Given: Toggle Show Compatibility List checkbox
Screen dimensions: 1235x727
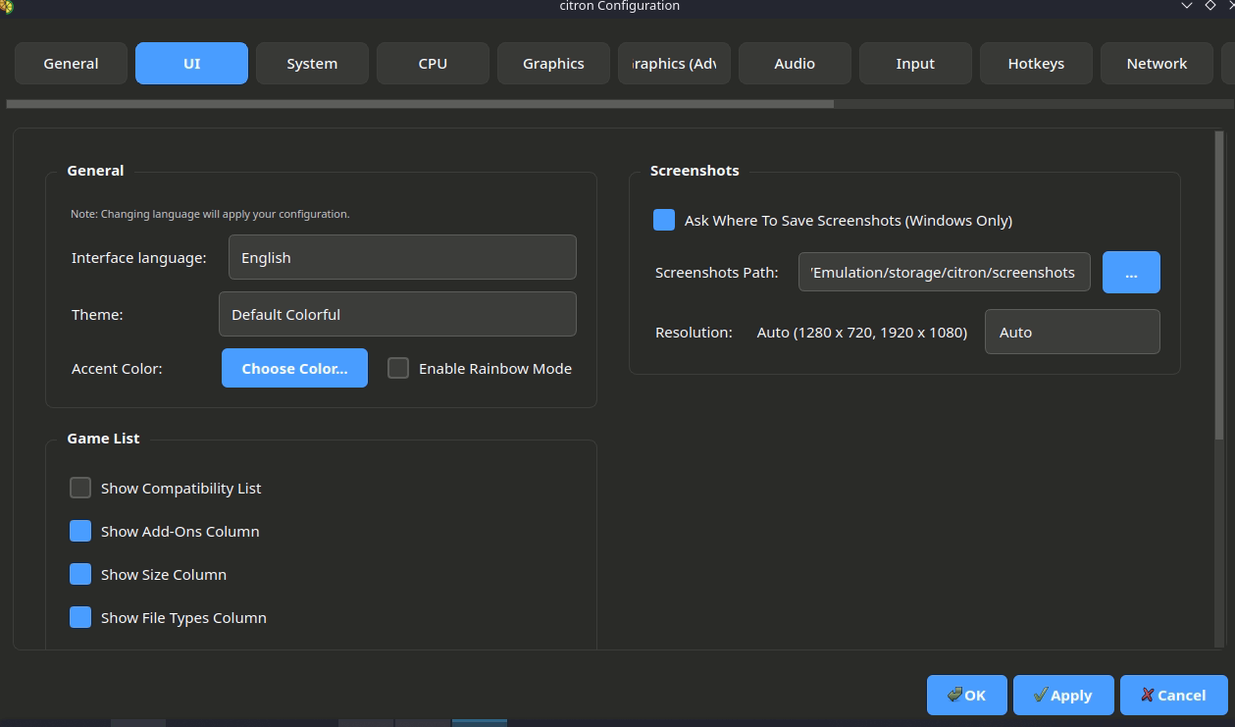Looking at the screenshot, I should [80, 489].
